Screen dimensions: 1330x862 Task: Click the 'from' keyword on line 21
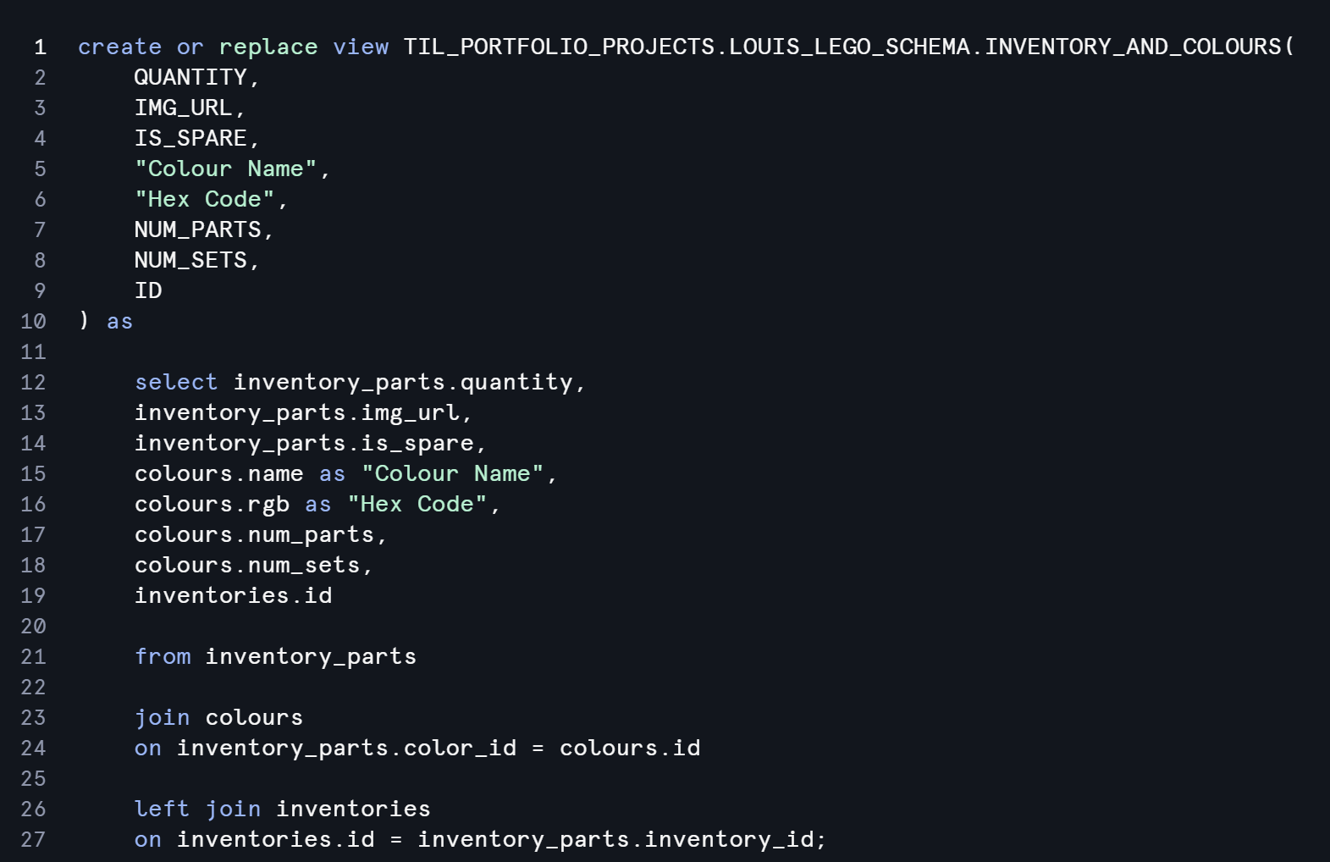(x=163, y=657)
